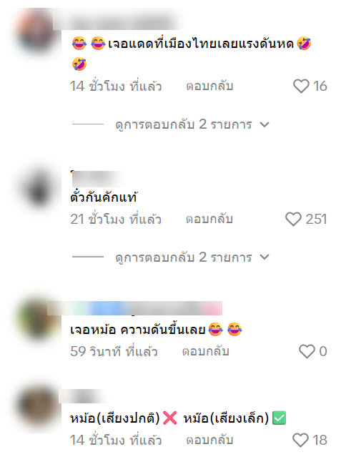Click chevron arrow beside second ดูการตอบกลับ 2 รายการ
The image size is (346, 472).
(x=265, y=257)
